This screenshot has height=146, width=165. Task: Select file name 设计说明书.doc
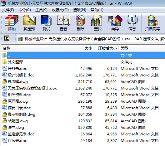click(x=21, y=75)
